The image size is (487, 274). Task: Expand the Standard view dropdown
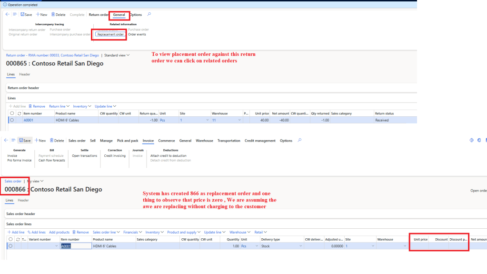pos(117,55)
